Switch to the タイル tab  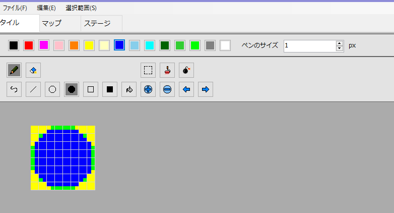coord(19,23)
